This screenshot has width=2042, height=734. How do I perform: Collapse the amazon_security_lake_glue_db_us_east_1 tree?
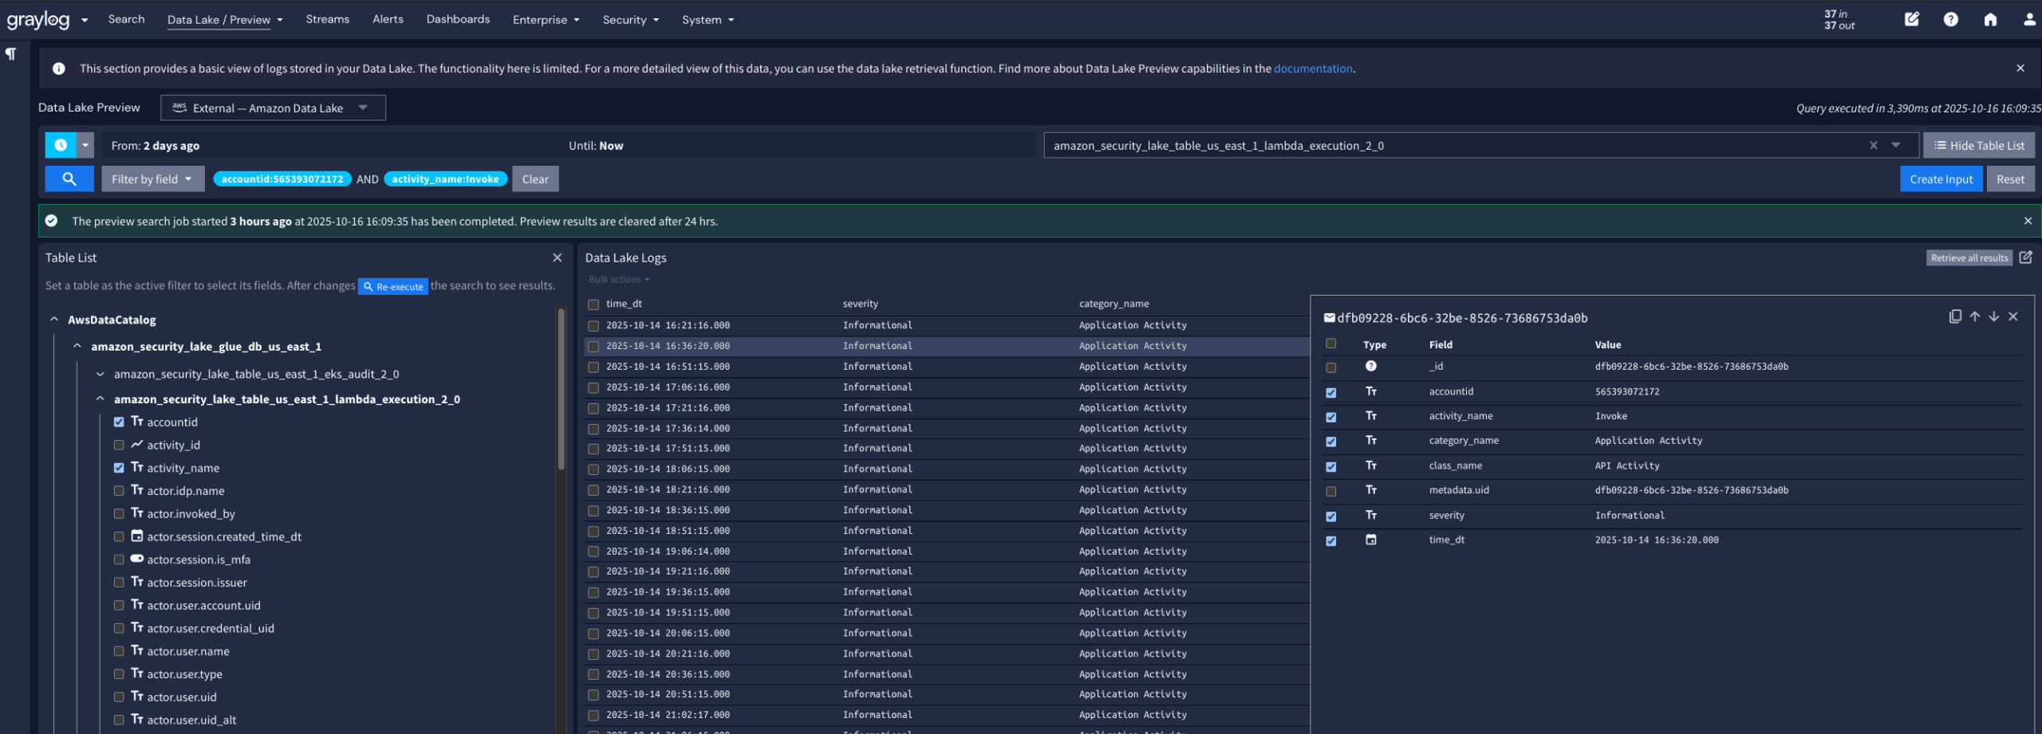77,346
